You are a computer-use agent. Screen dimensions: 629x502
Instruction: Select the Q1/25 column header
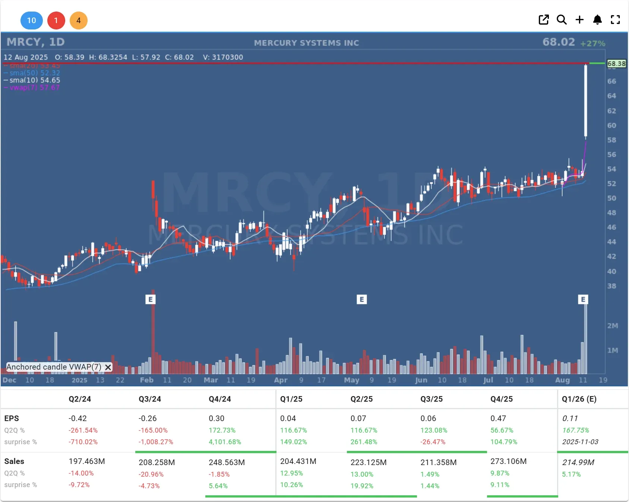291,399
